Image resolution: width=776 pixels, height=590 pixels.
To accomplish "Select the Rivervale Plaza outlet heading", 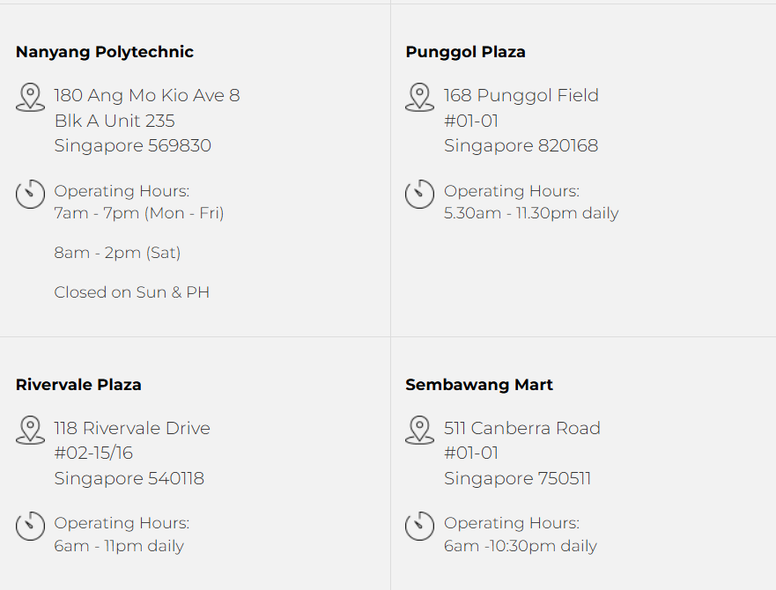I will click(x=78, y=385).
